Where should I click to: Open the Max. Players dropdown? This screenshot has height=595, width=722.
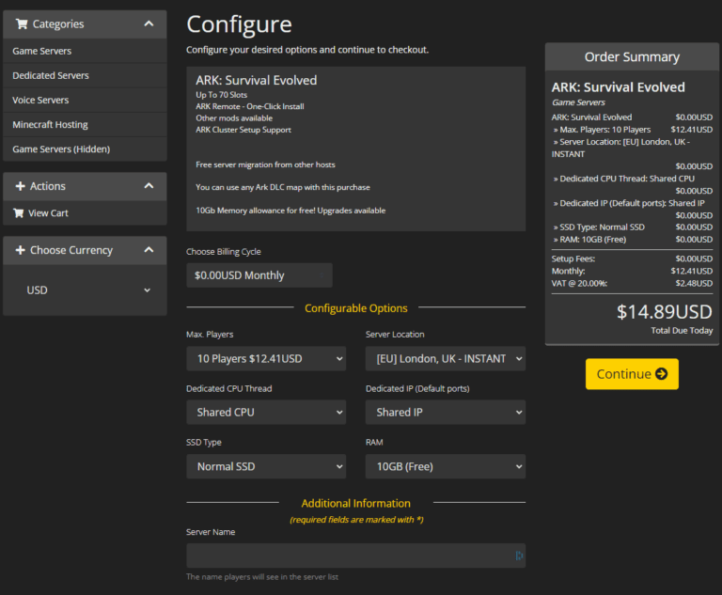[x=266, y=359]
